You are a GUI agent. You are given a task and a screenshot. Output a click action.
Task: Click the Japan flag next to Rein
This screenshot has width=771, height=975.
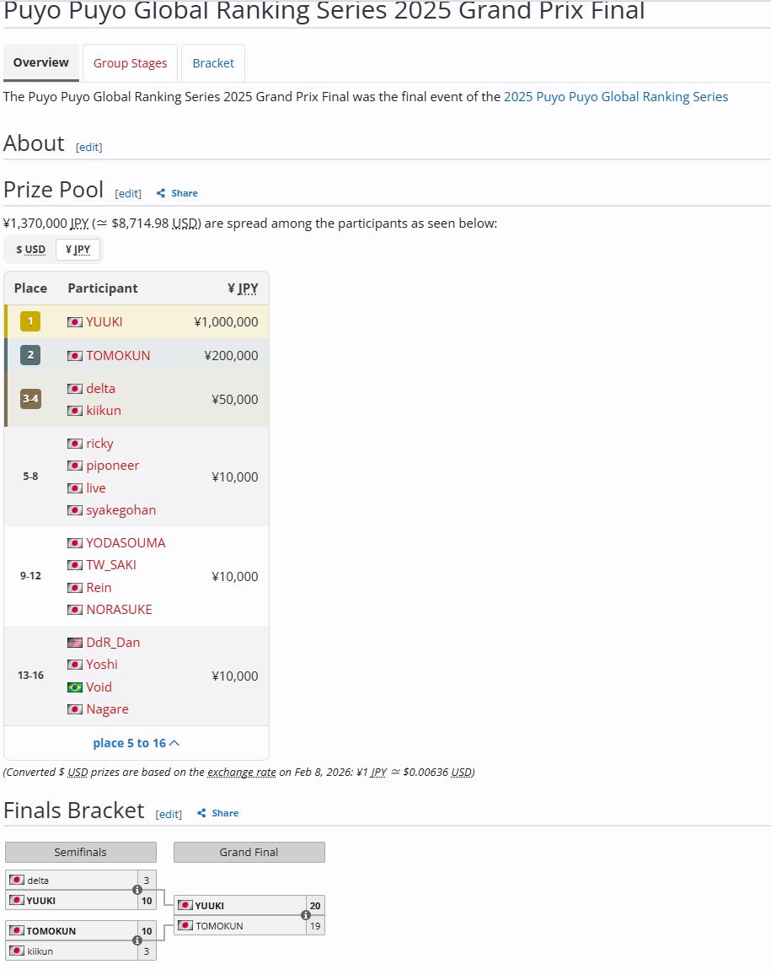pyautogui.click(x=74, y=588)
